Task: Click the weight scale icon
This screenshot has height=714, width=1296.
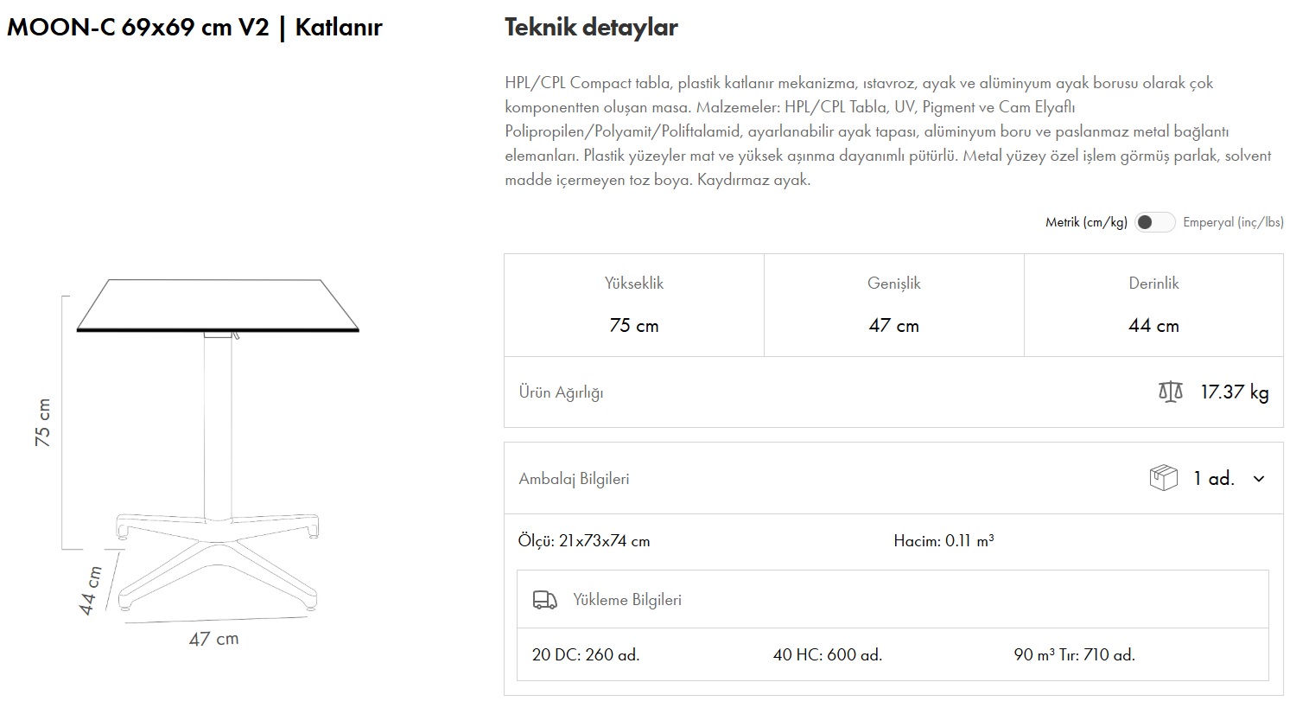Action: (1170, 392)
